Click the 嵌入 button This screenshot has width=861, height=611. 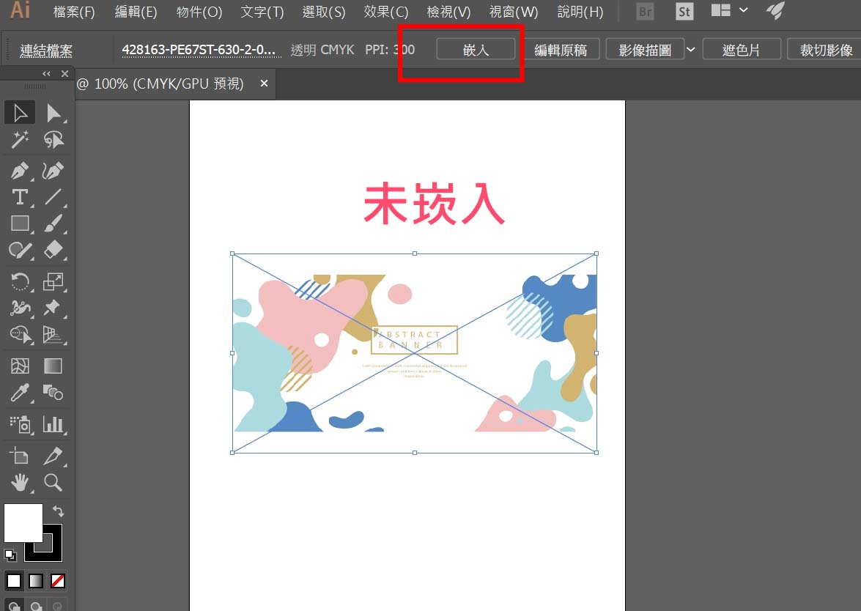(x=476, y=50)
